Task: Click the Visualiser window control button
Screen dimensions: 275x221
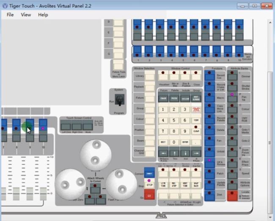Action: pos(163,75)
